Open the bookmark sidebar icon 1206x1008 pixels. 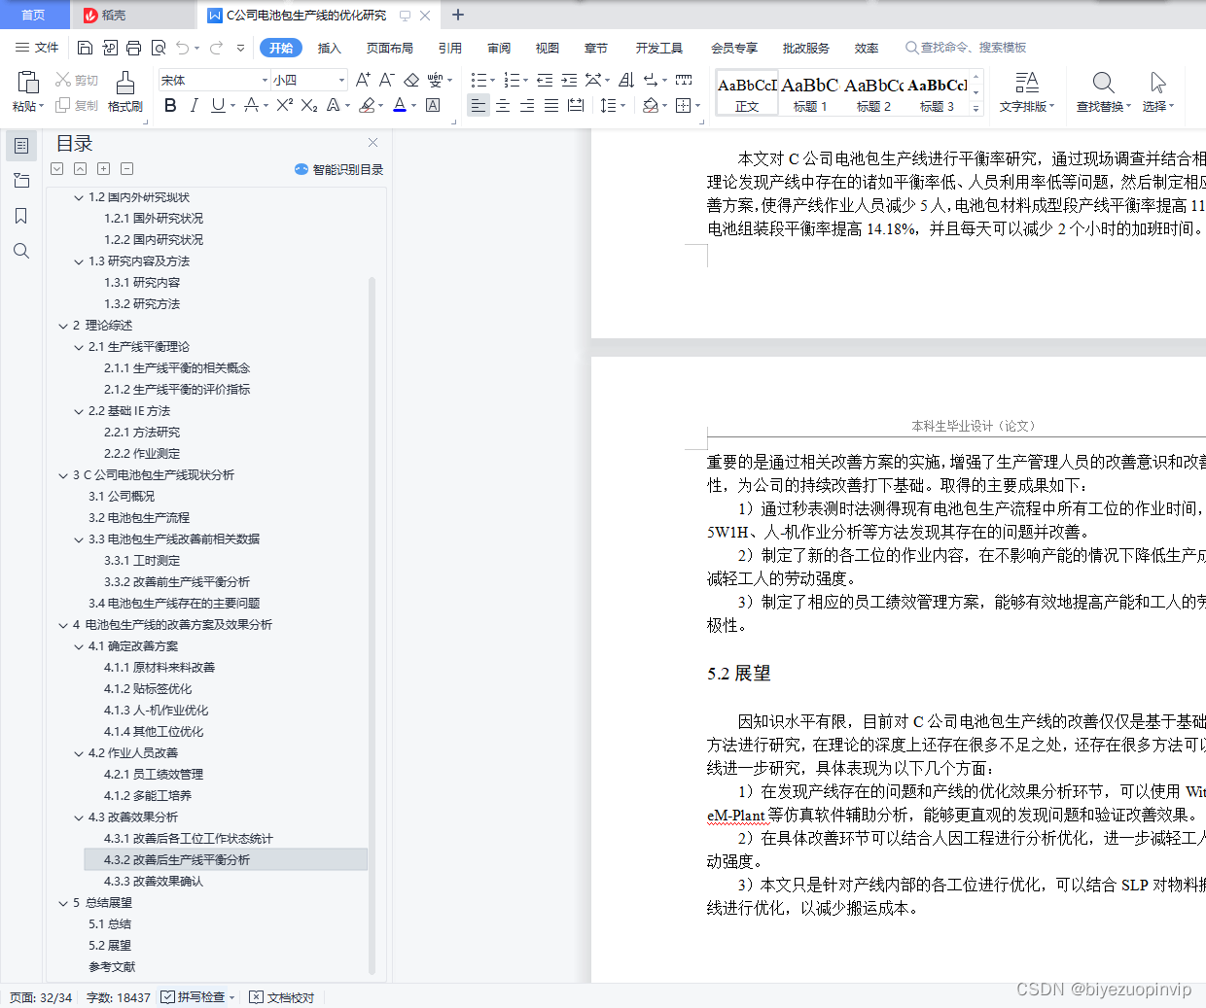[x=20, y=216]
